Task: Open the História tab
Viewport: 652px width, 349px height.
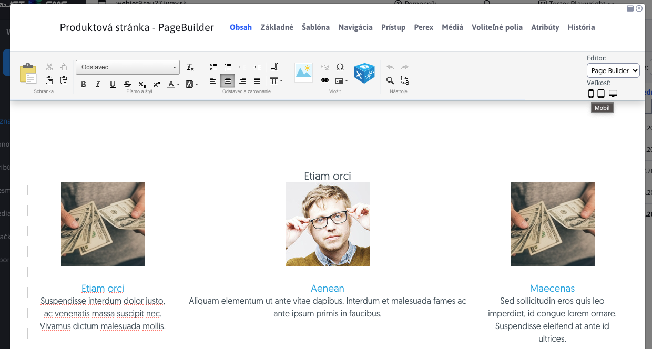Action: click(x=581, y=27)
